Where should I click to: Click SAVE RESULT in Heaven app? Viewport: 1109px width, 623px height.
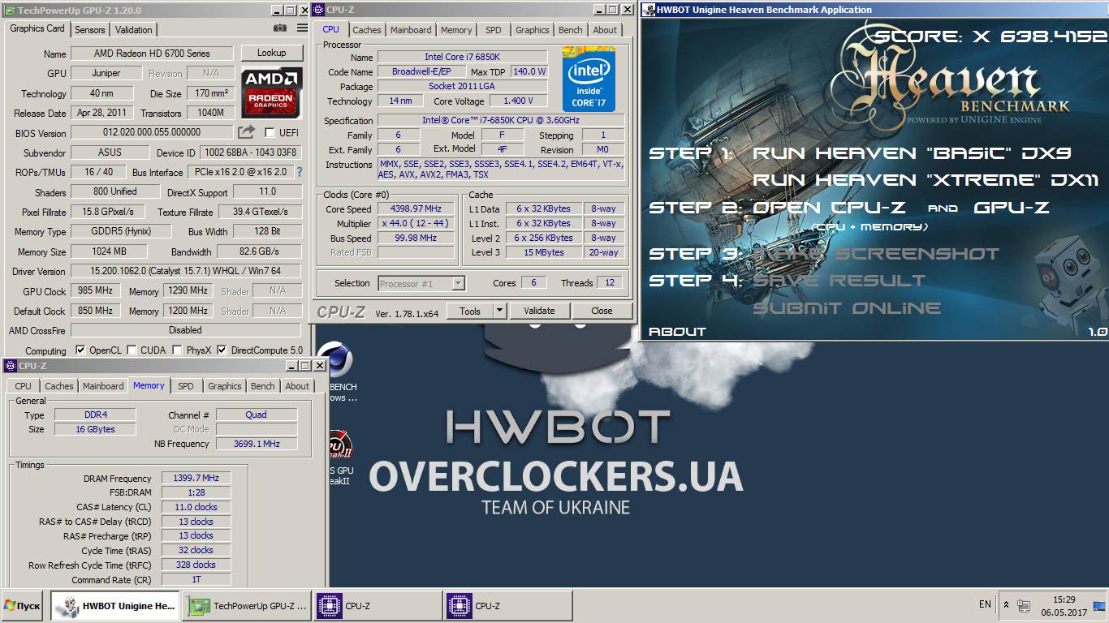(x=839, y=281)
